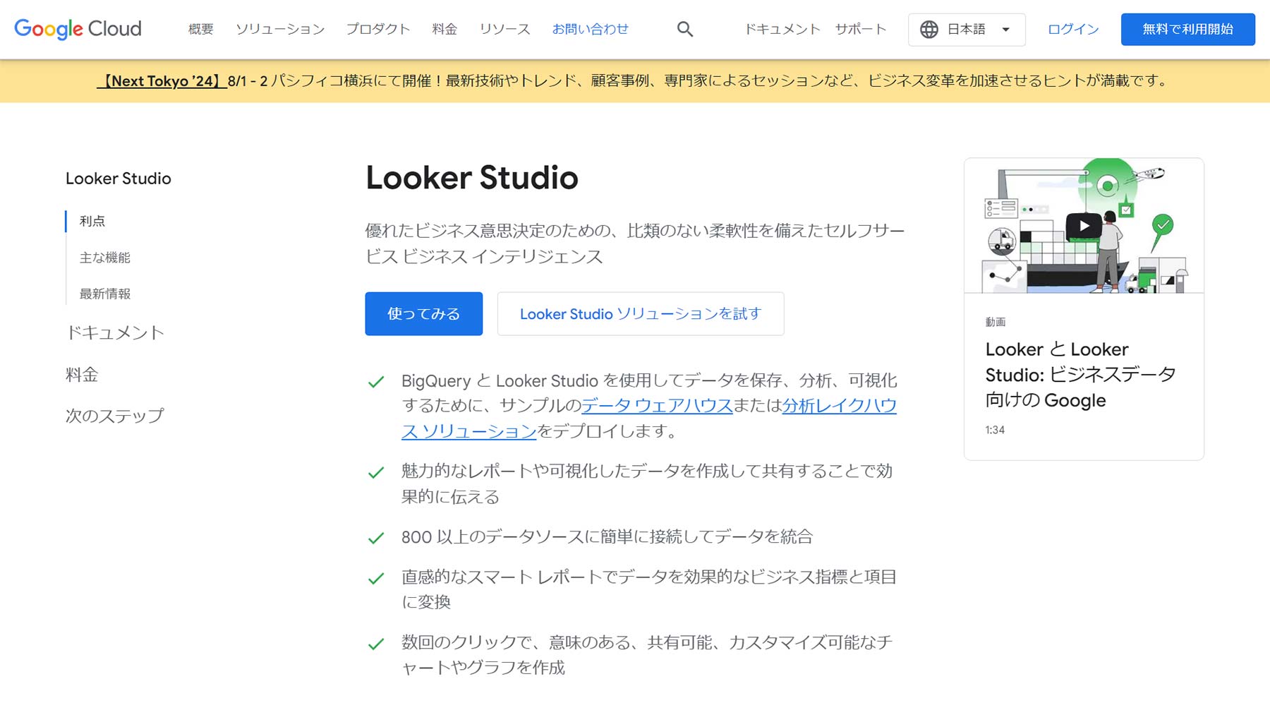Click the checkmark beside 800 以上のデータソース

point(376,539)
